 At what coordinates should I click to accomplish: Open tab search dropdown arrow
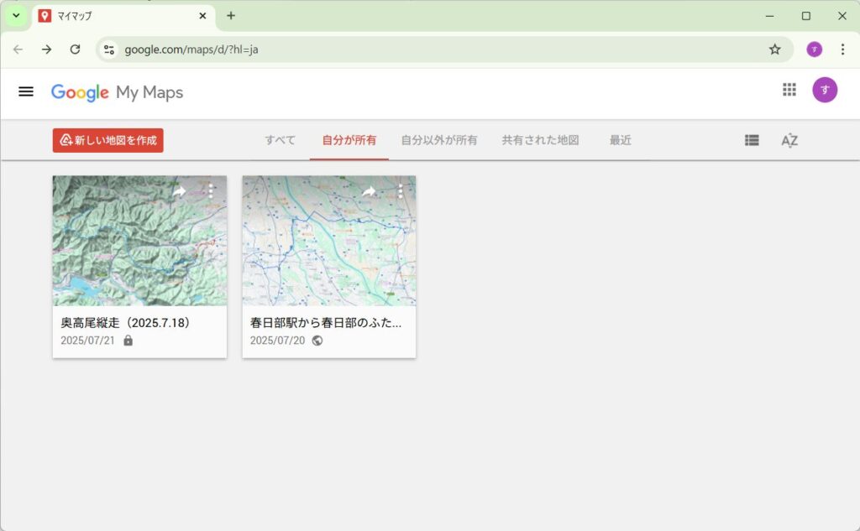click(17, 15)
